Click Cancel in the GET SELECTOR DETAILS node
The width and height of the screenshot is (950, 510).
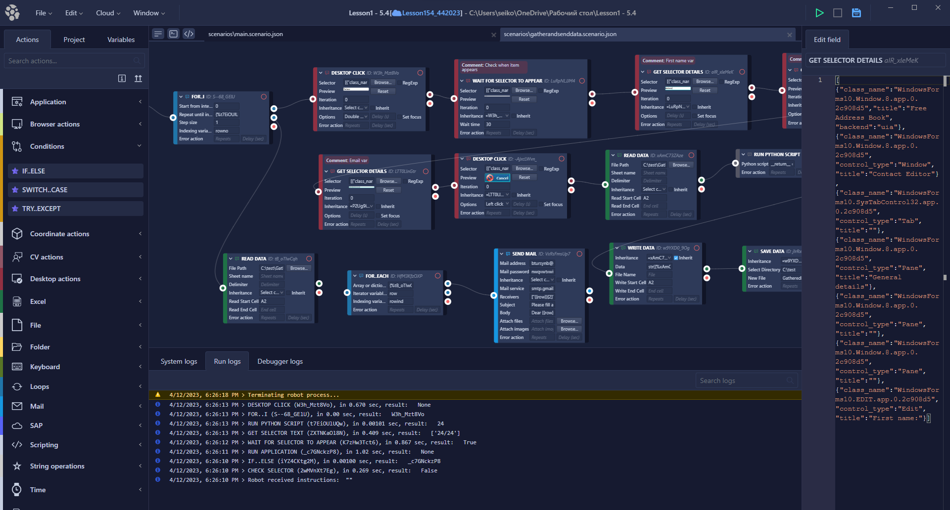click(x=498, y=177)
